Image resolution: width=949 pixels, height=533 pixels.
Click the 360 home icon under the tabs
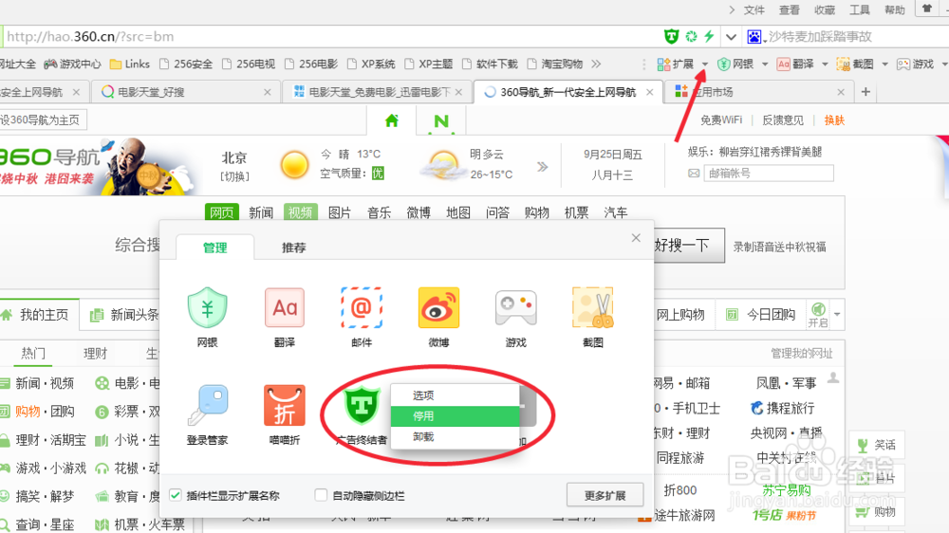[x=392, y=120]
